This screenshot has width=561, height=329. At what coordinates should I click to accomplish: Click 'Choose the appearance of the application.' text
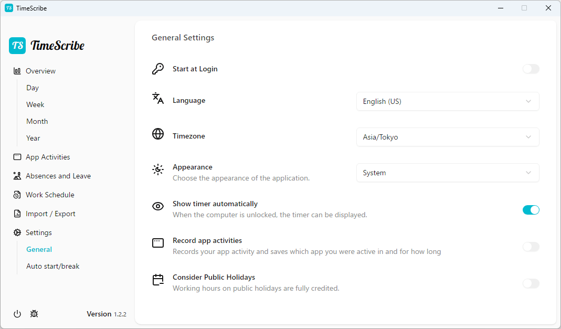pos(241,178)
